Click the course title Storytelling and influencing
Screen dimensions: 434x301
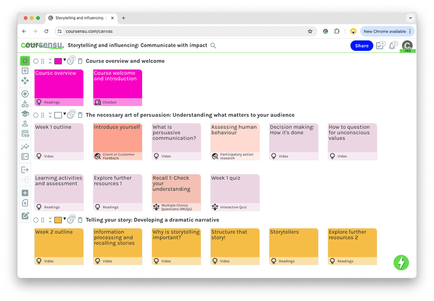tap(137, 46)
